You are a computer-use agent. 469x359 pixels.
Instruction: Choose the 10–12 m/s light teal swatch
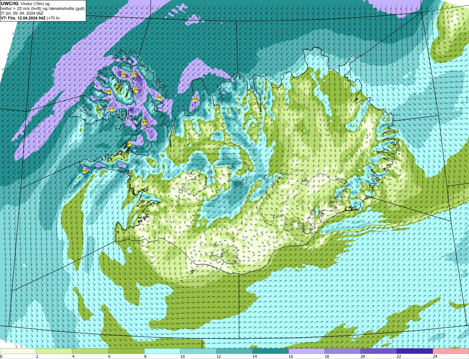click(x=199, y=351)
